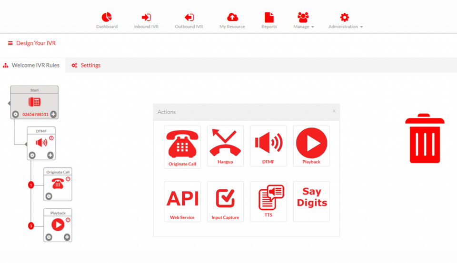Click plus button on DTMF node

tap(50, 155)
